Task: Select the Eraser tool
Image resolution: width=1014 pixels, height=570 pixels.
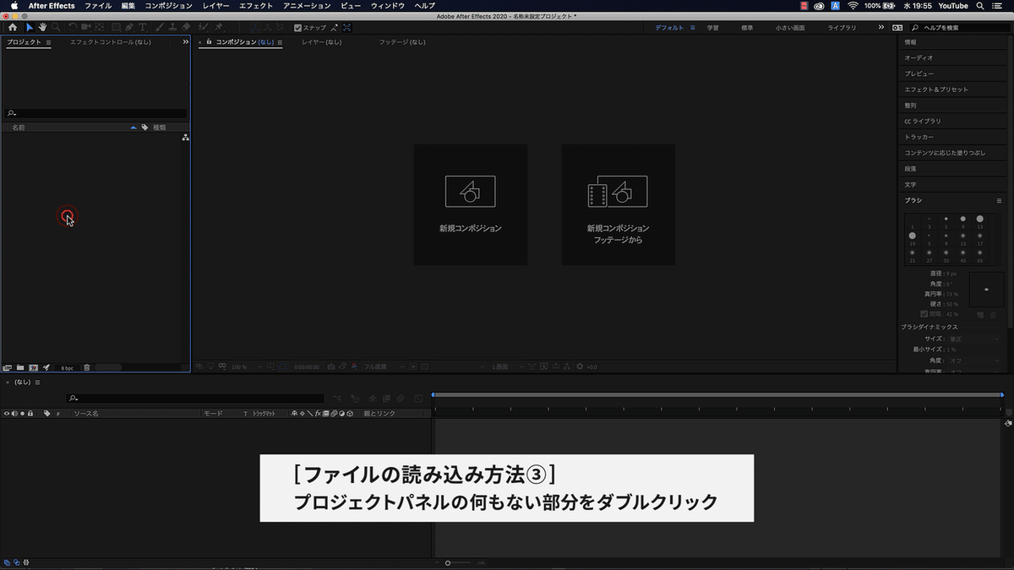Action: coord(187,27)
